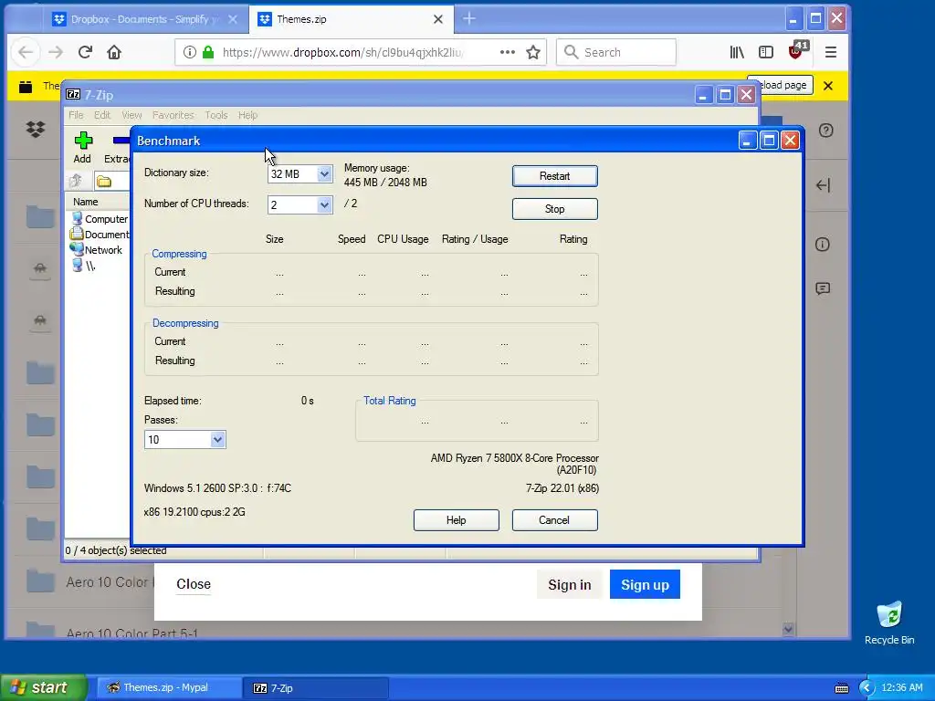
Task: Open the Dictionary size dropdown
Action: pyautogui.click(x=324, y=174)
